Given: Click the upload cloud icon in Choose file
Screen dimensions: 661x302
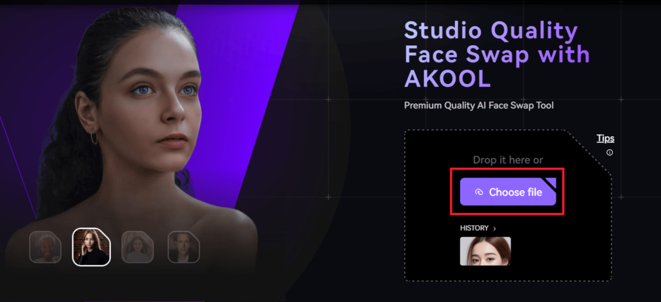Looking at the screenshot, I should pyautogui.click(x=478, y=192).
